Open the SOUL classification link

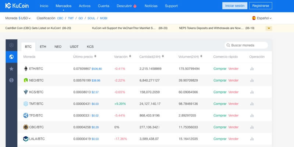pos(91,18)
